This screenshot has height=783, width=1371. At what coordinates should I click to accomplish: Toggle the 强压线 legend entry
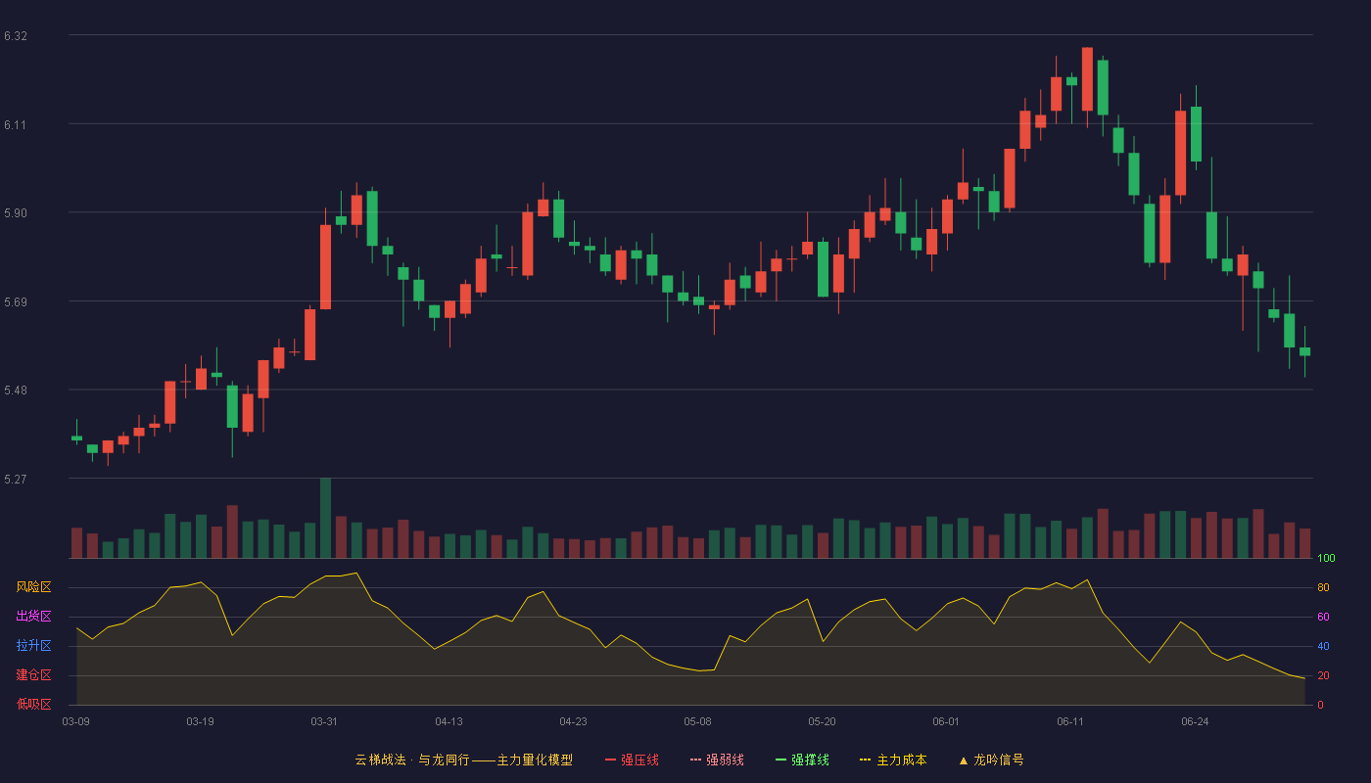[632, 760]
